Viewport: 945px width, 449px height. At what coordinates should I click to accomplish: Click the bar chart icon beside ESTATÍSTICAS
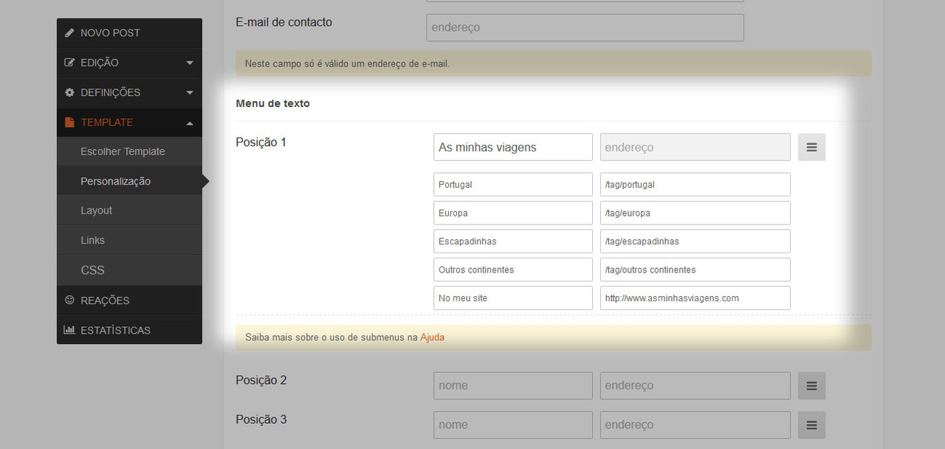pos(69,330)
